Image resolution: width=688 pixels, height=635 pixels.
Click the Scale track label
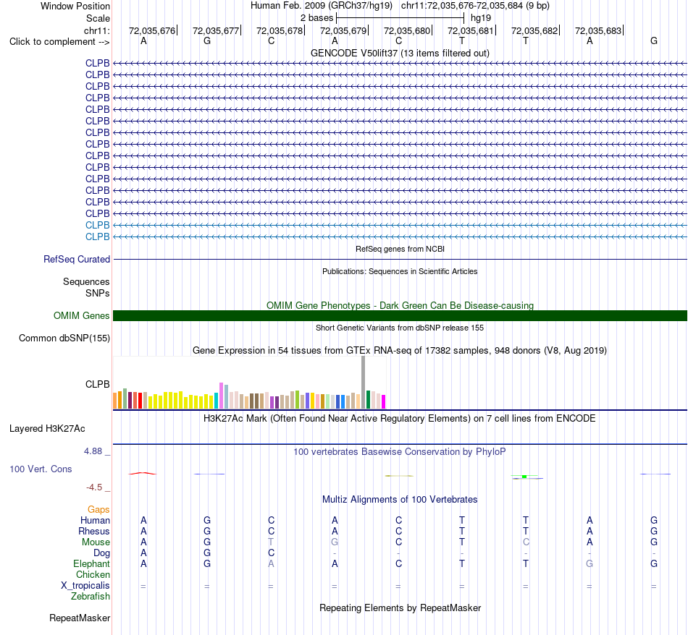pos(98,18)
